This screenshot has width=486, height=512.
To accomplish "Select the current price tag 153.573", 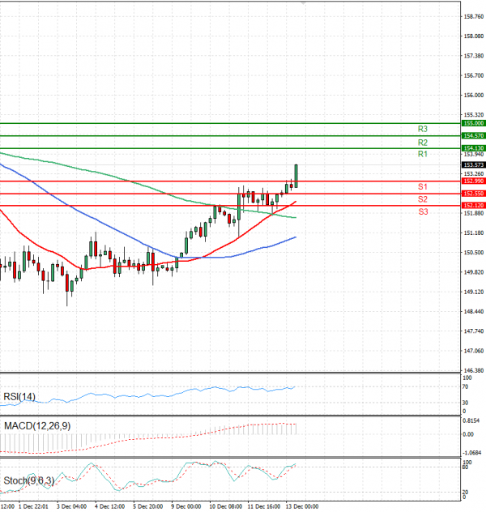I will (474, 165).
